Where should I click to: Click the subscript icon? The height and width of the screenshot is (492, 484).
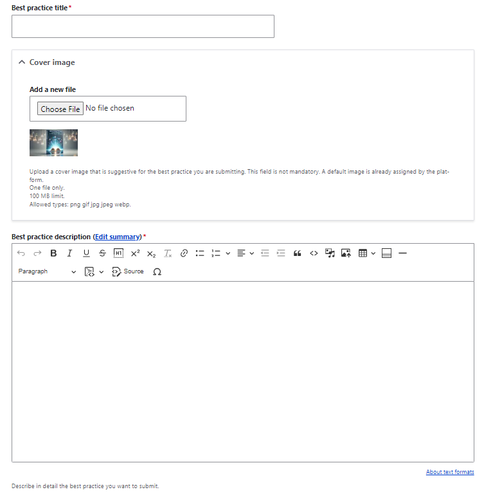tap(151, 253)
